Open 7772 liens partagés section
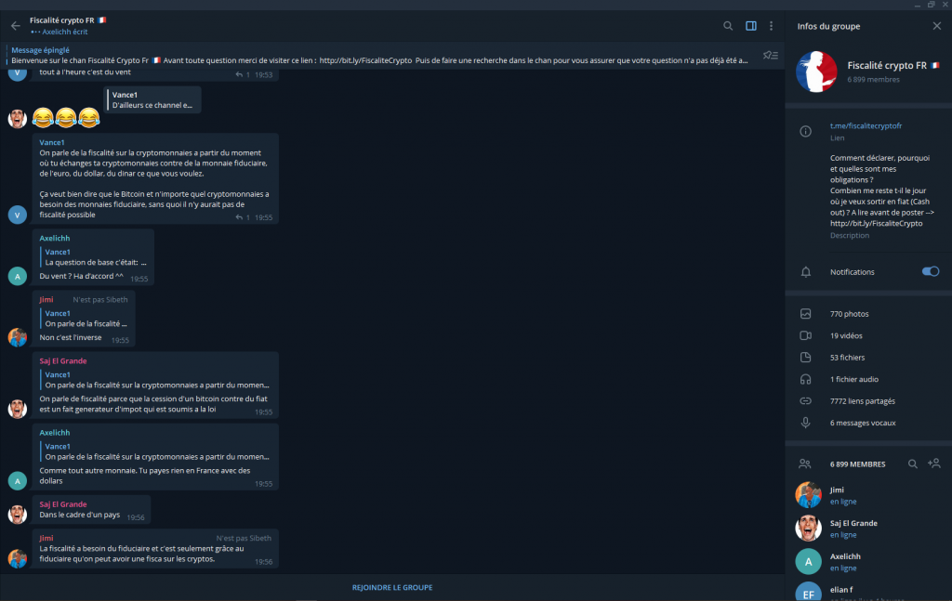The image size is (952, 601). [862, 401]
